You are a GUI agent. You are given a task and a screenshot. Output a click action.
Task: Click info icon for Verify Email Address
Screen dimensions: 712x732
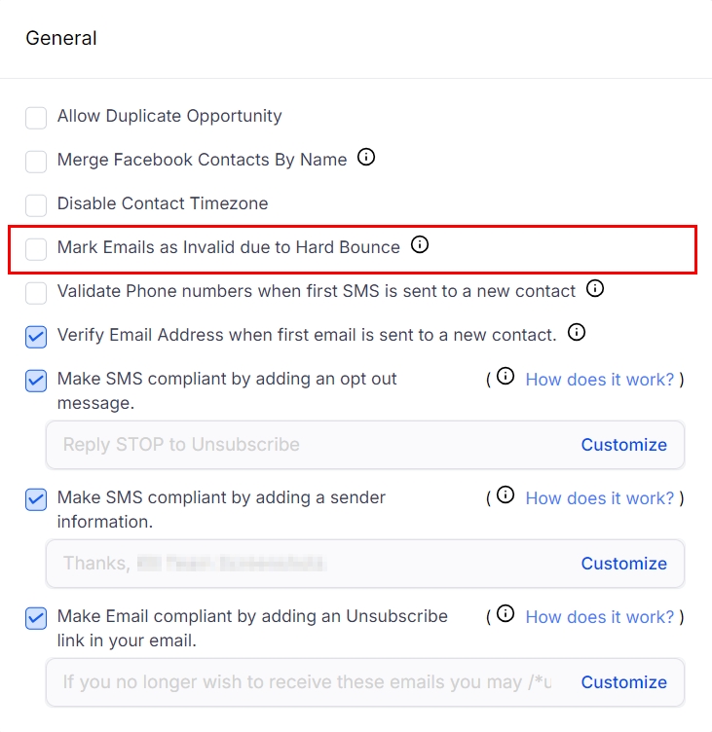577,333
